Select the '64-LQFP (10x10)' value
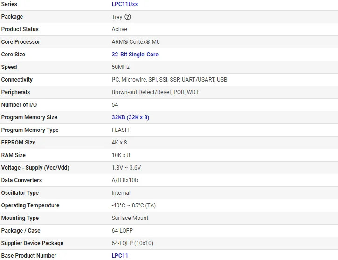Image resolution: width=338 pixels, height=260 pixels. (x=132, y=243)
